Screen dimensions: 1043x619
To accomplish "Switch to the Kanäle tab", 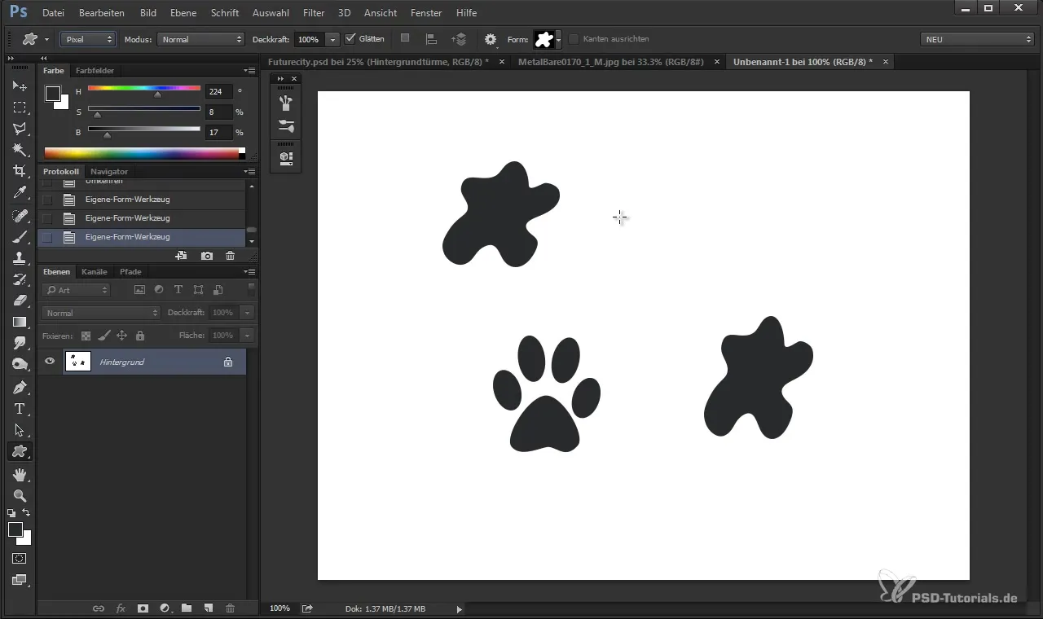I will pos(95,272).
